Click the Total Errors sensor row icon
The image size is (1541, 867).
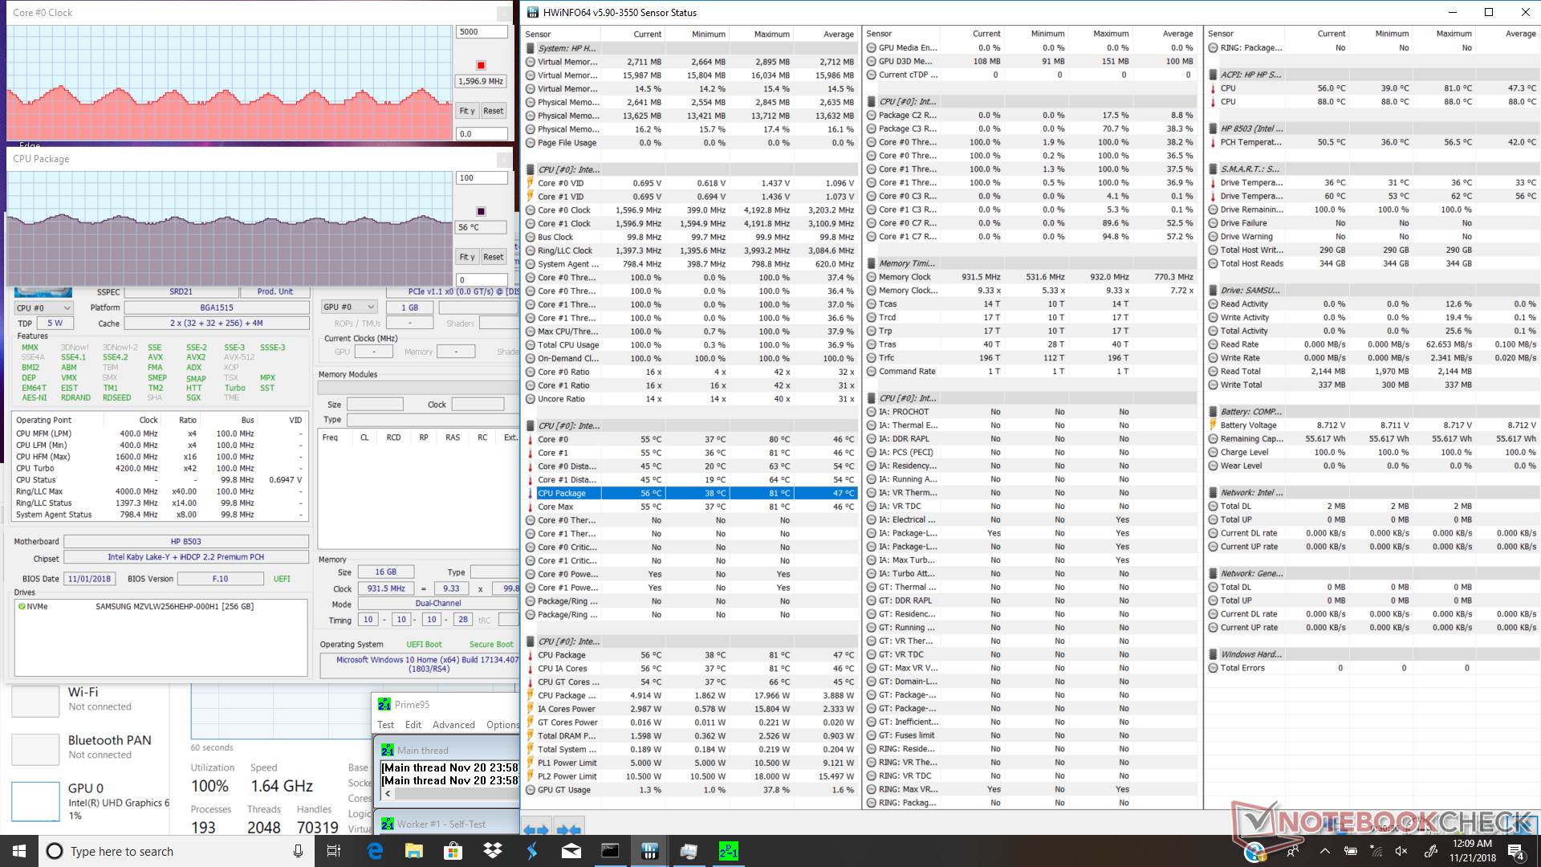(1213, 668)
